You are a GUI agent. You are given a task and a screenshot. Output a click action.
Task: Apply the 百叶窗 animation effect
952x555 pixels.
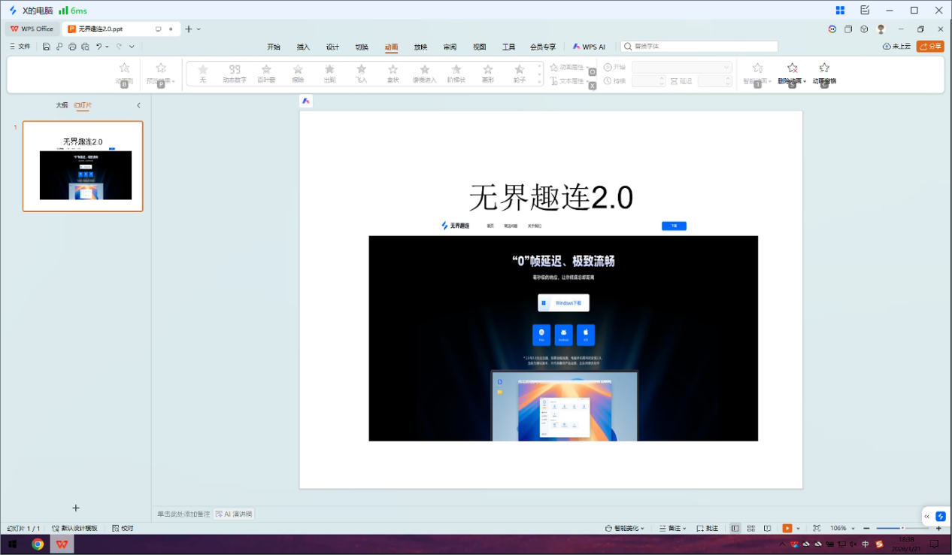265,73
